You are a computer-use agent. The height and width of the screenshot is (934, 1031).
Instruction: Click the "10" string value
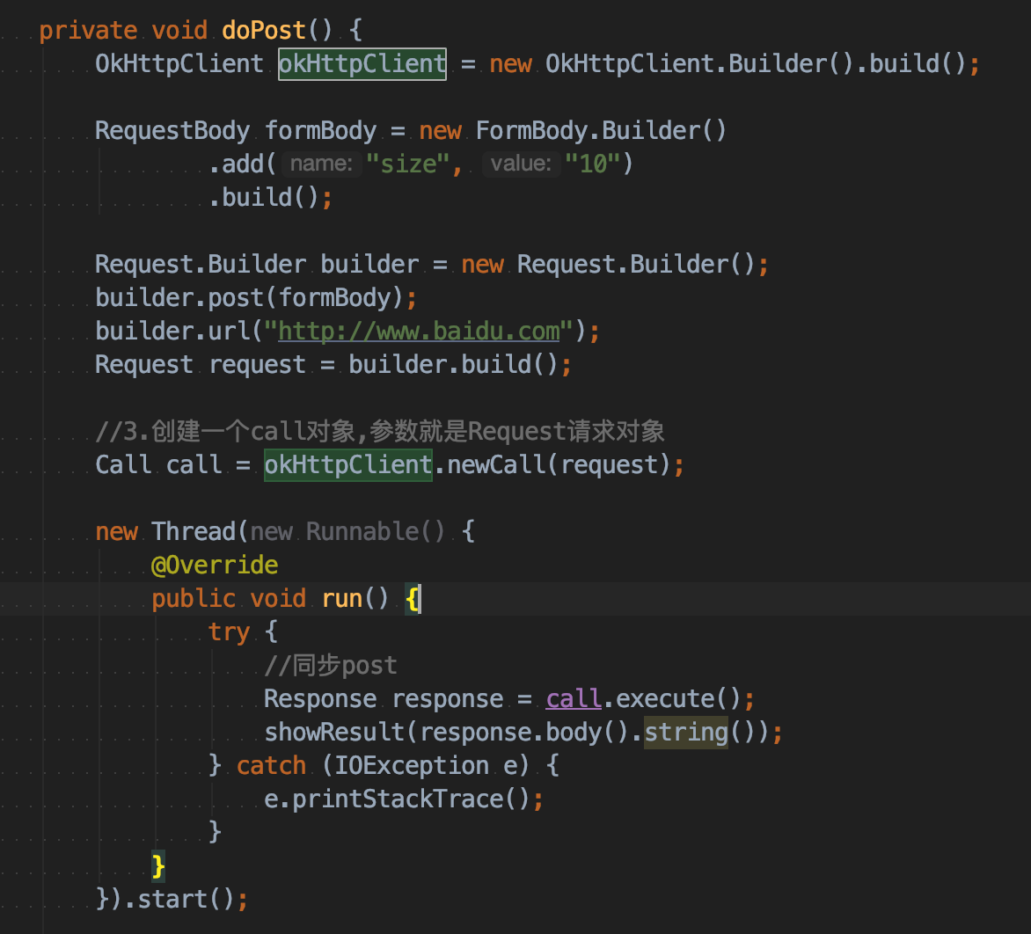point(593,164)
